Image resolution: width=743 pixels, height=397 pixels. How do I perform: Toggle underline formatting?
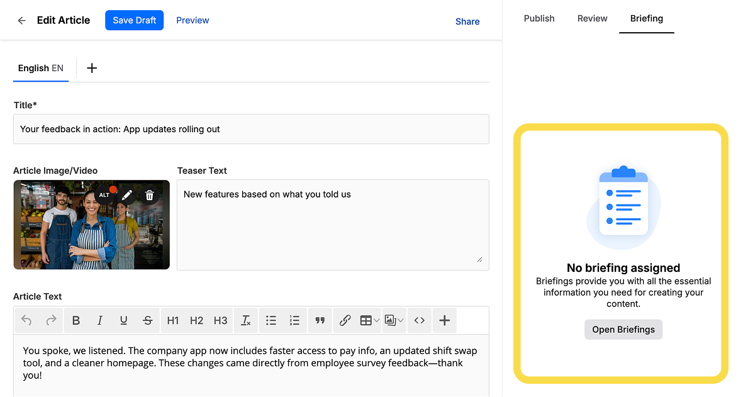coord(124,321)
